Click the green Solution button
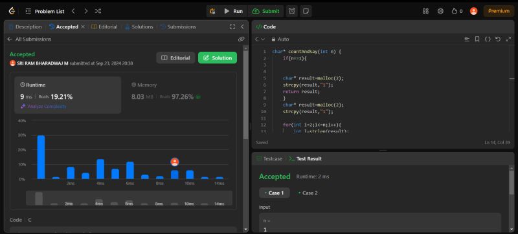This screenshot has height=234, width=518. tap(218, 58)
